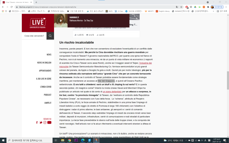Image resolution: width=229 pixels, height=143 pixels.
Task: Play the Radio Bue audio track
Action: pos(60,21)
